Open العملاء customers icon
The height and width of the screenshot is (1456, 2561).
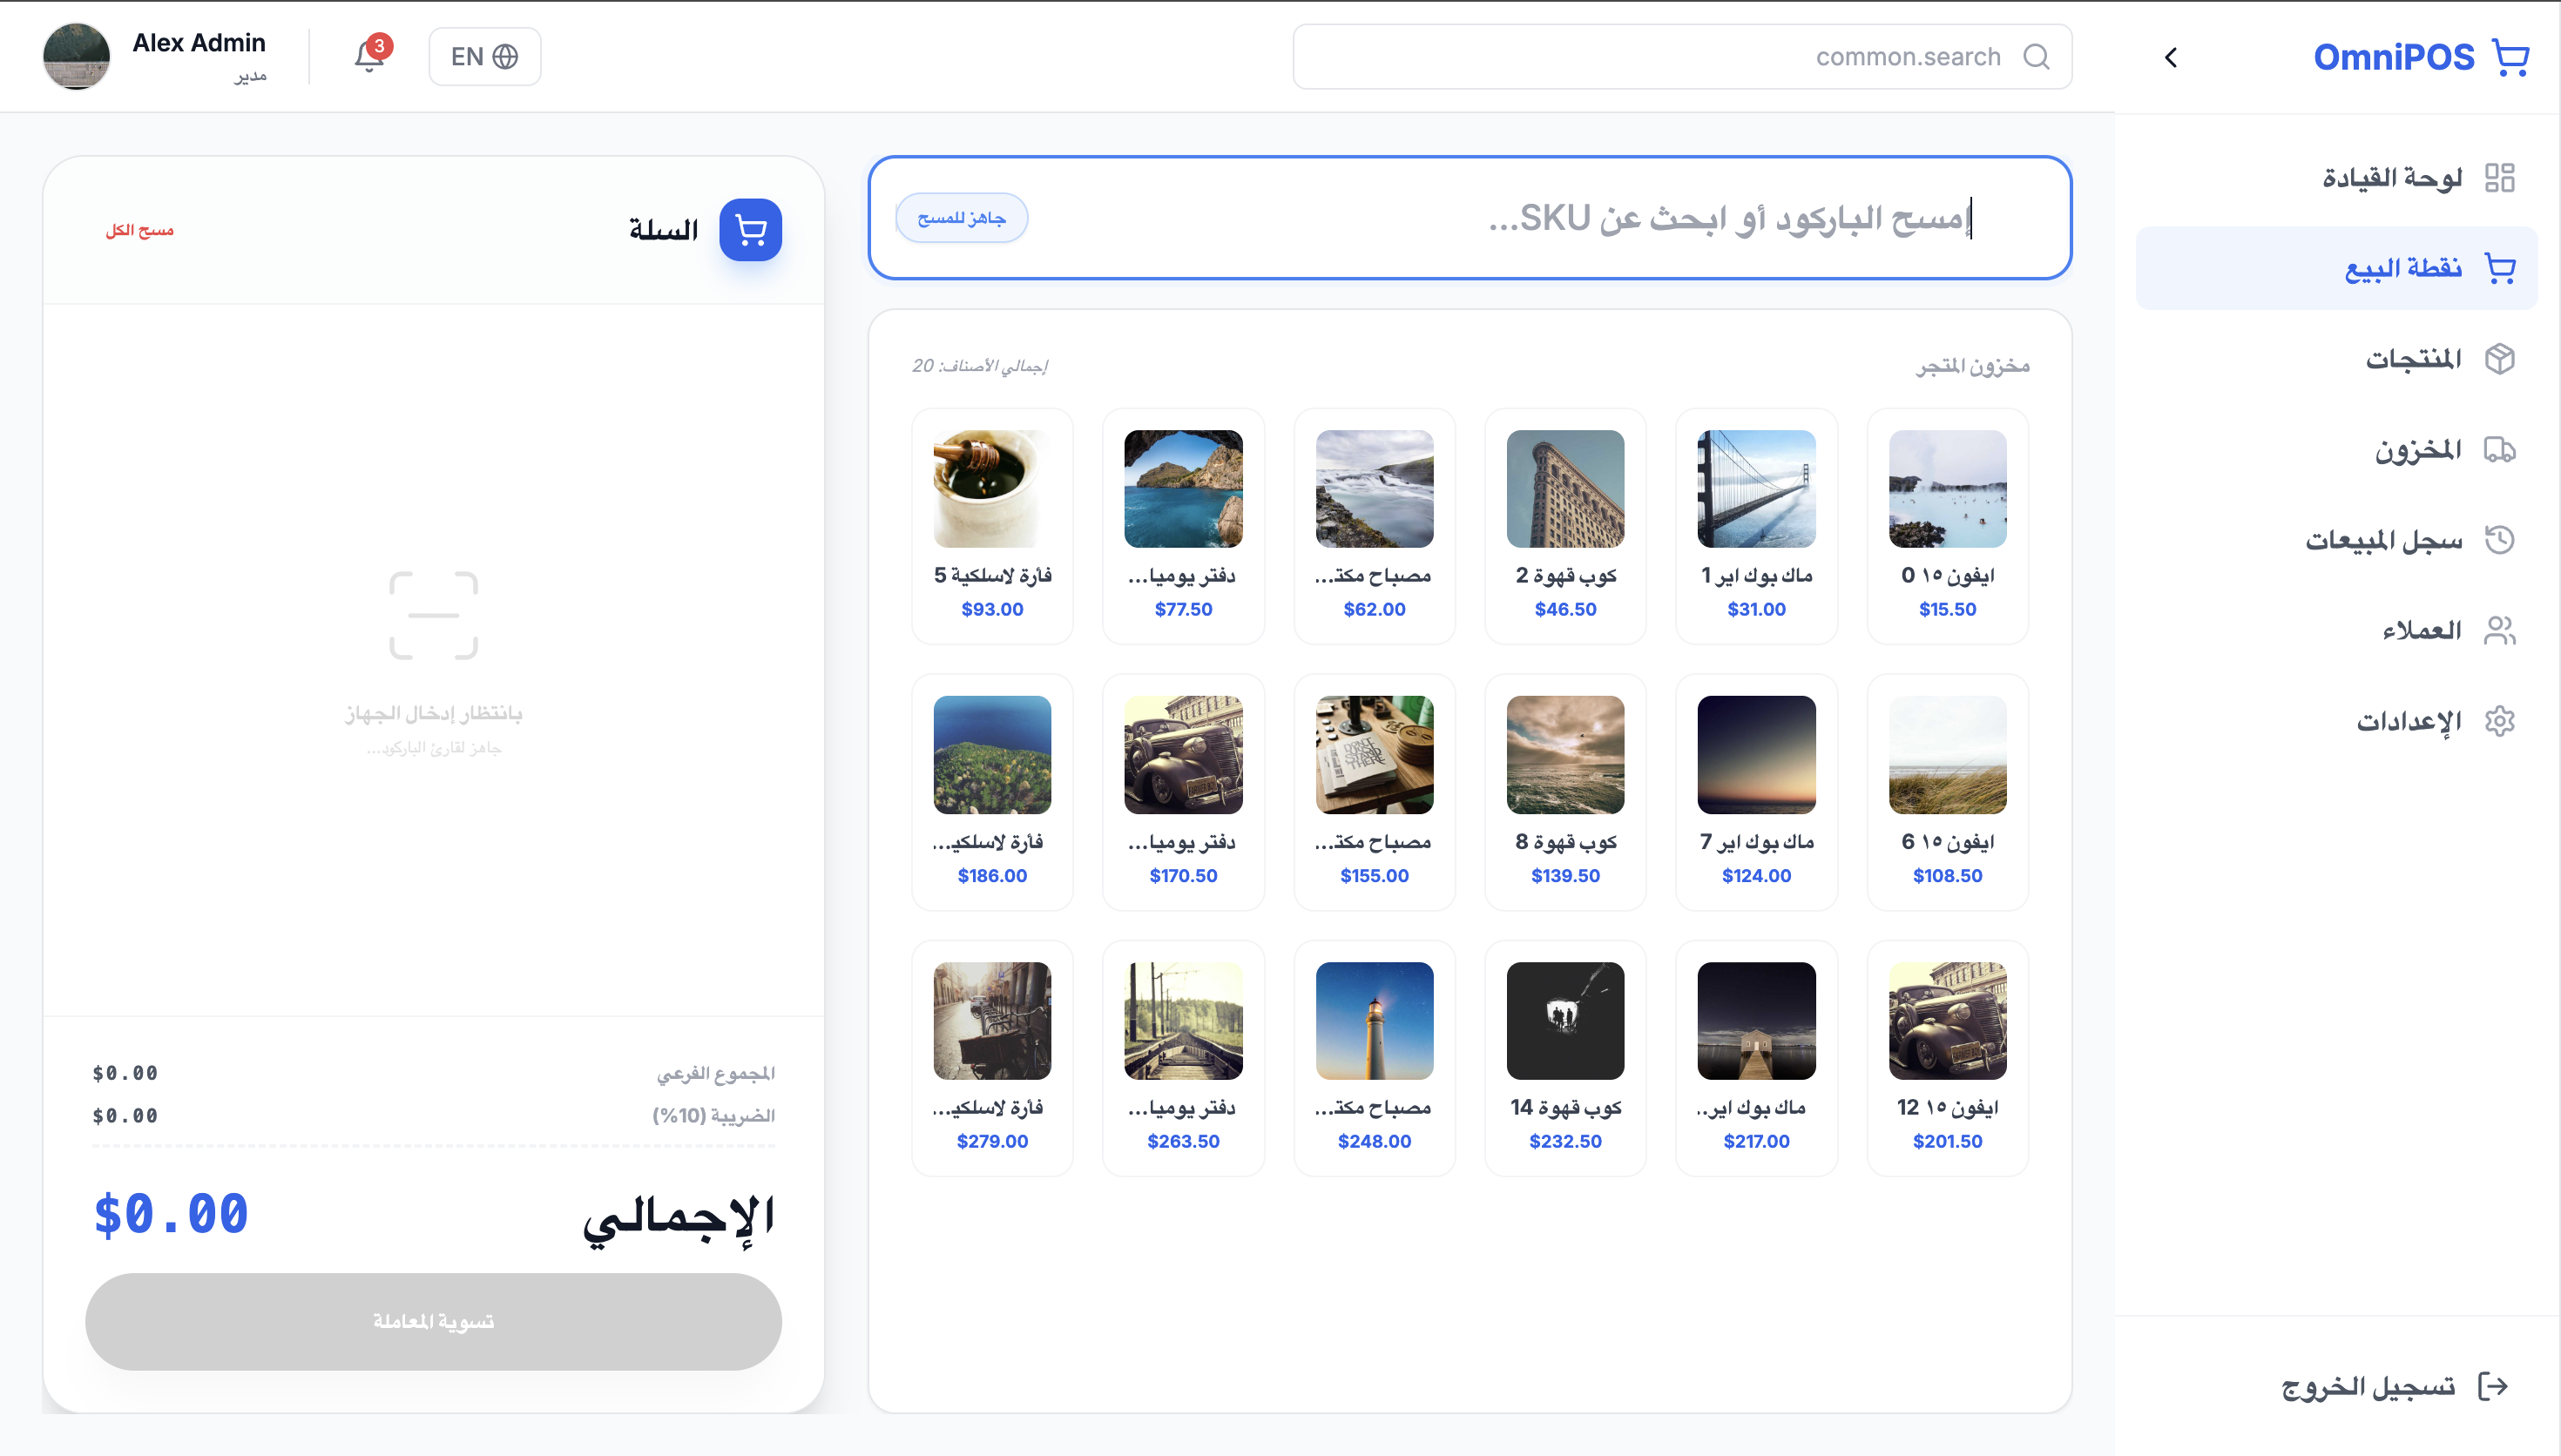pos(2502,630)
